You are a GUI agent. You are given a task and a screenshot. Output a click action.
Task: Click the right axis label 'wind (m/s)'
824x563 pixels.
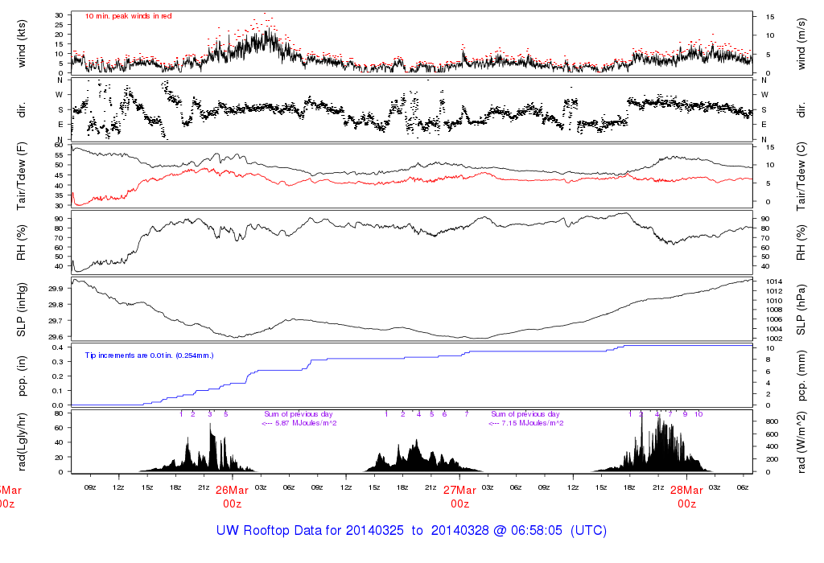[801, 43]
